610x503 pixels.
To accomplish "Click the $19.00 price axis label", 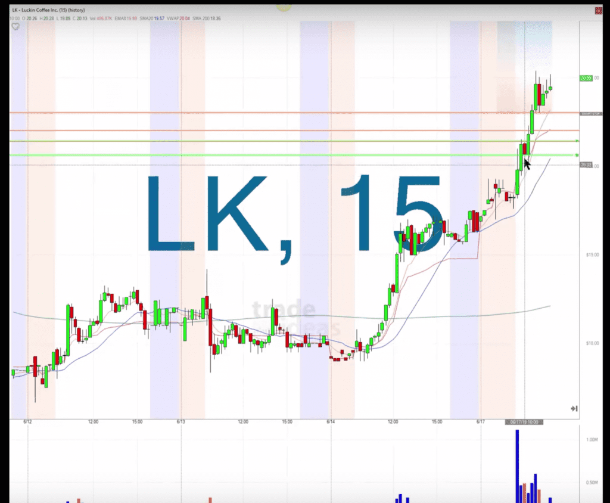I will tap(593, 254).
